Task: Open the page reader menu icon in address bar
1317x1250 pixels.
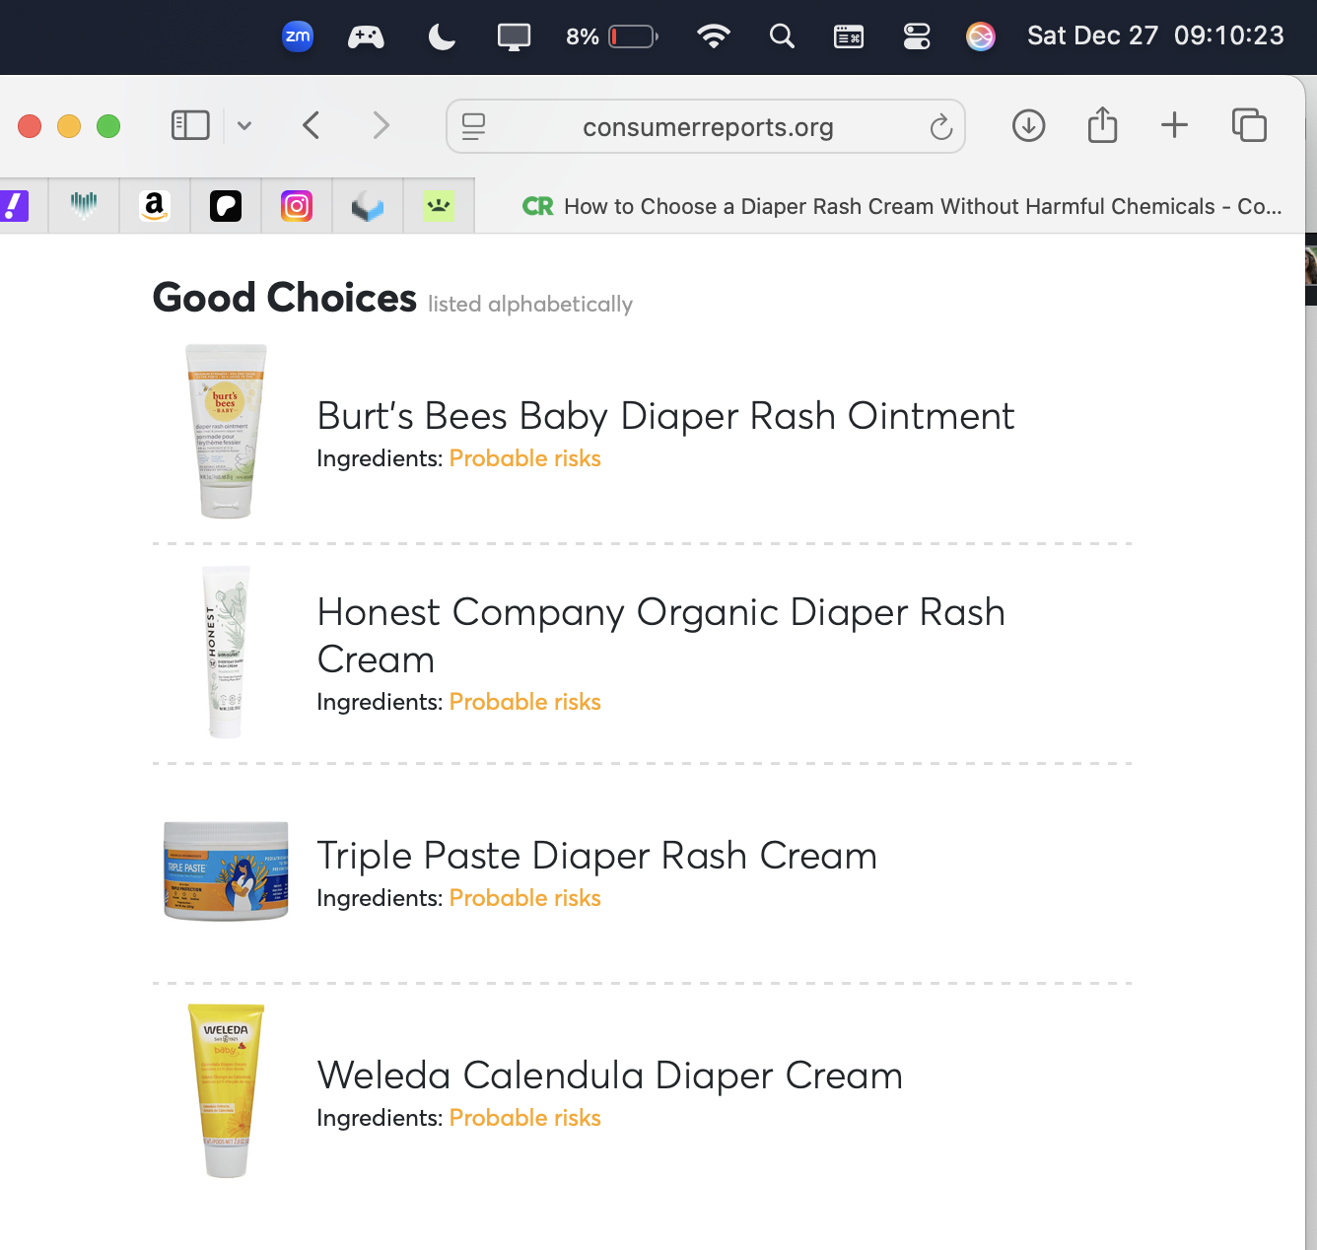Action: (474, 127)
